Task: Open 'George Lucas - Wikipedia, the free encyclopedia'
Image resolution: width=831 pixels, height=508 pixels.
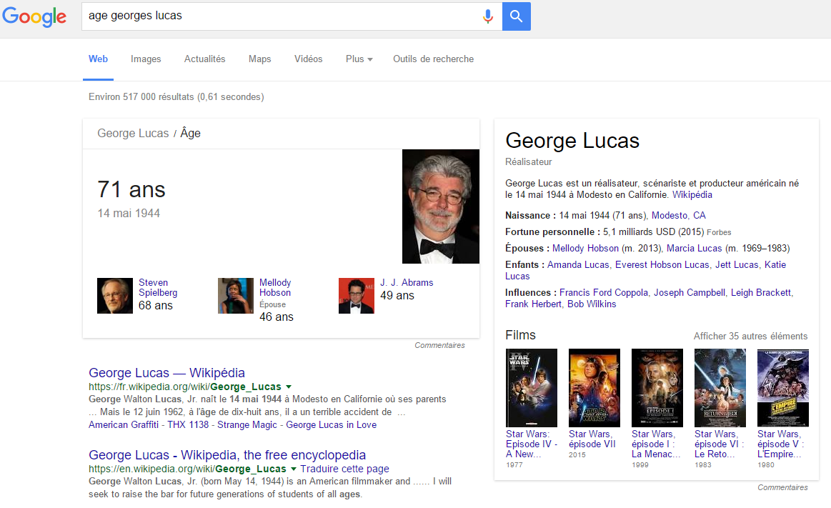Action: (x=227, y=454)
